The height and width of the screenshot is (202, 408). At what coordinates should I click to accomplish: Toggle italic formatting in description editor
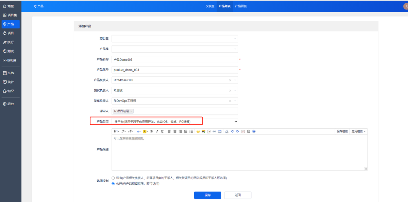point(157,131)
